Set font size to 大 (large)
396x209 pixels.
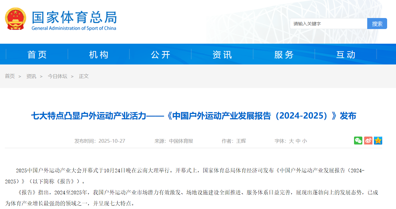click(291, 141)
